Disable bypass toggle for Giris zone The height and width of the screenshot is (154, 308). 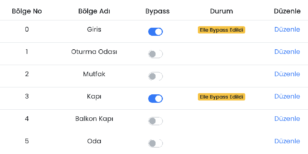point(156,32)
